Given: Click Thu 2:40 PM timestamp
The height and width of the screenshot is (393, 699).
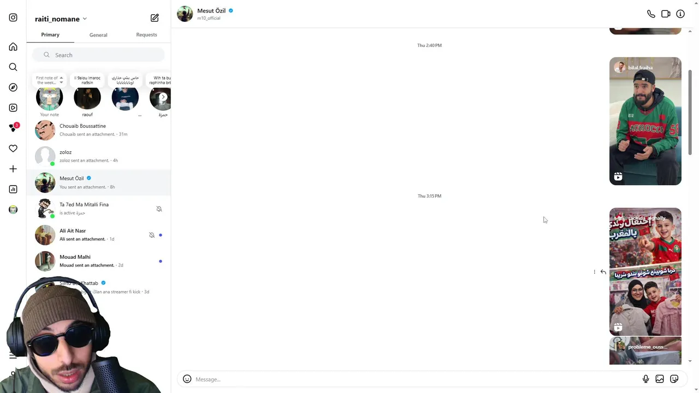Looking at the screenshot, I should point(429,45).
